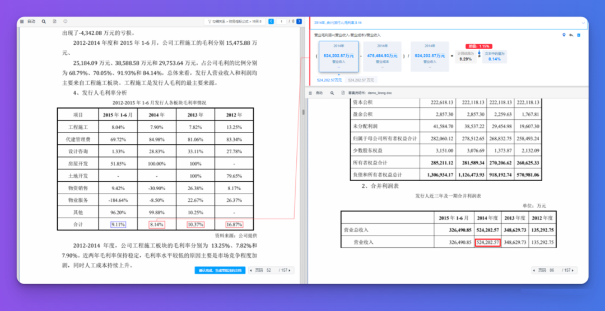This screenshot has height=311, width=605.
Task: Click the conflict number input showing 1
Action: [281, 22]
